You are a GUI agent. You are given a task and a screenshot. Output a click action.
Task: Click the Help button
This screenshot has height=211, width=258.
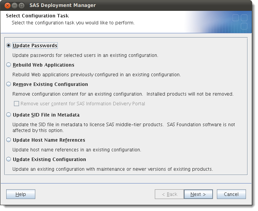pyautogui.click(x=21, y=194)
